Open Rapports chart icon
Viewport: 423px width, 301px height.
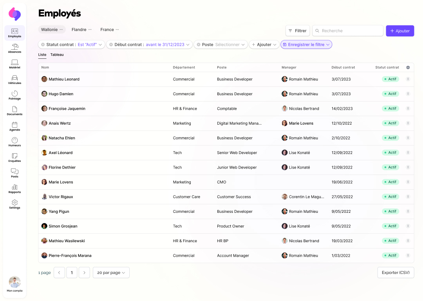coord(14,189)
